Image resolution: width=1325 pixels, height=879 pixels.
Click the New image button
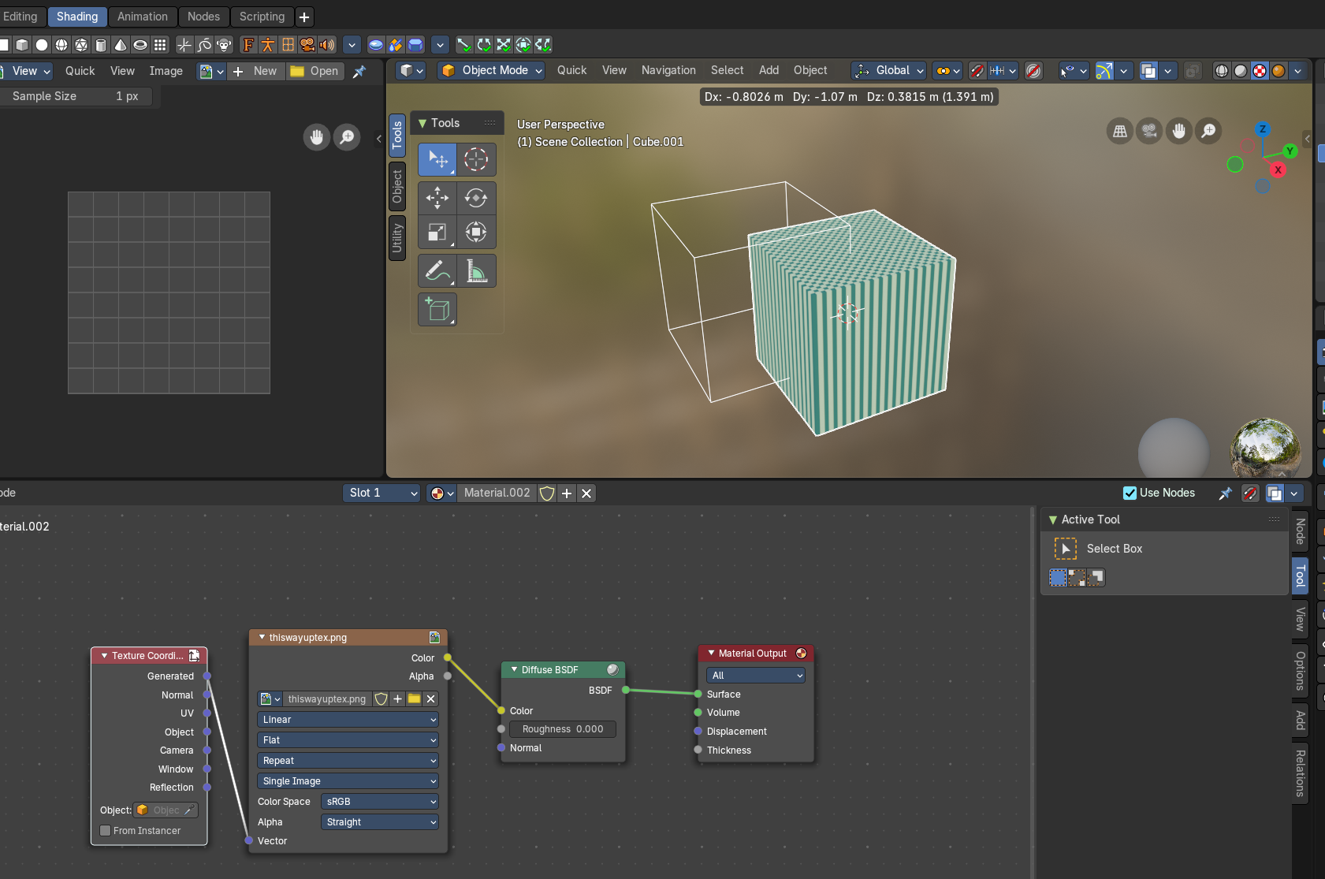pyautogui.click(x=256, y=71)
